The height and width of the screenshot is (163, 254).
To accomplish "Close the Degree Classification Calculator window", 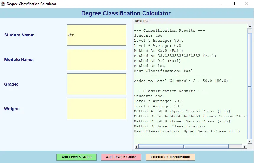I will click(247, 4).
